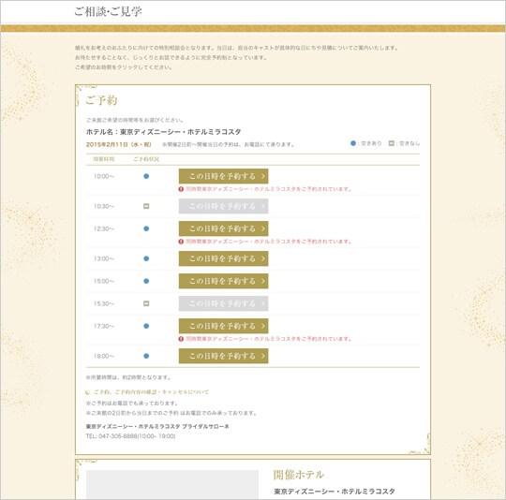Reserve the 17:30 time slot

[223, 326]
